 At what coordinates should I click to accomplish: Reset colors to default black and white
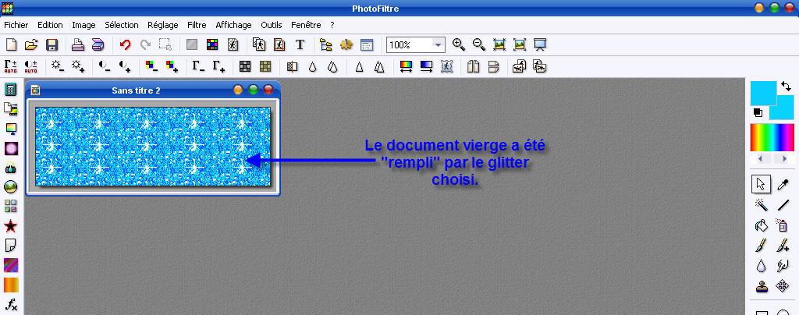757,112
